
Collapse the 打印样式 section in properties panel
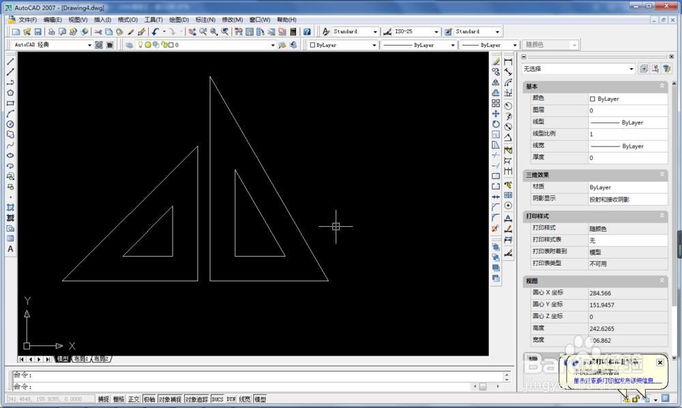pyautogui.click(x=662, y=215)
